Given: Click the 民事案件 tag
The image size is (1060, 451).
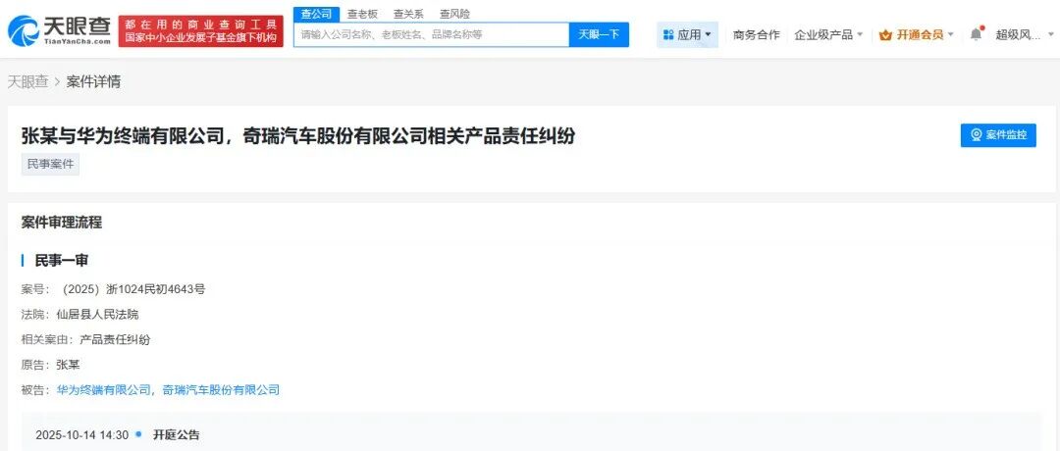Looking at the screenshot, I should [x=50, y=164].
